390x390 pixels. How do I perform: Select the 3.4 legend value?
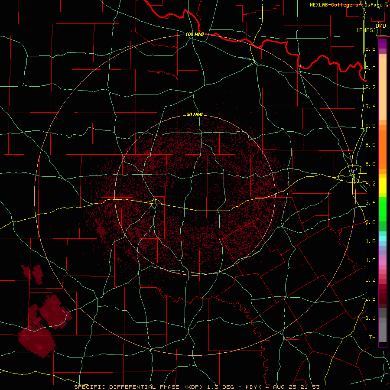pyautogui.click(x=370, y=203)
